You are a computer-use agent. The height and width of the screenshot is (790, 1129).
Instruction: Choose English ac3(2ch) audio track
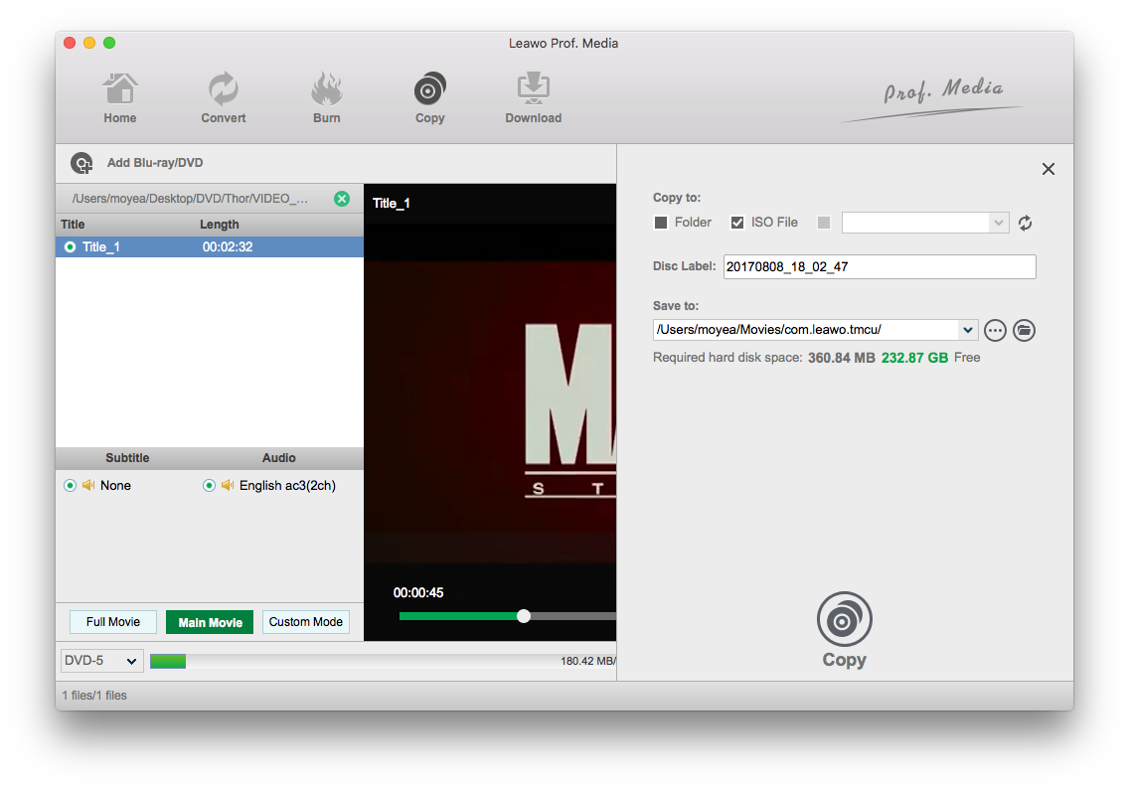click(209, 485)
